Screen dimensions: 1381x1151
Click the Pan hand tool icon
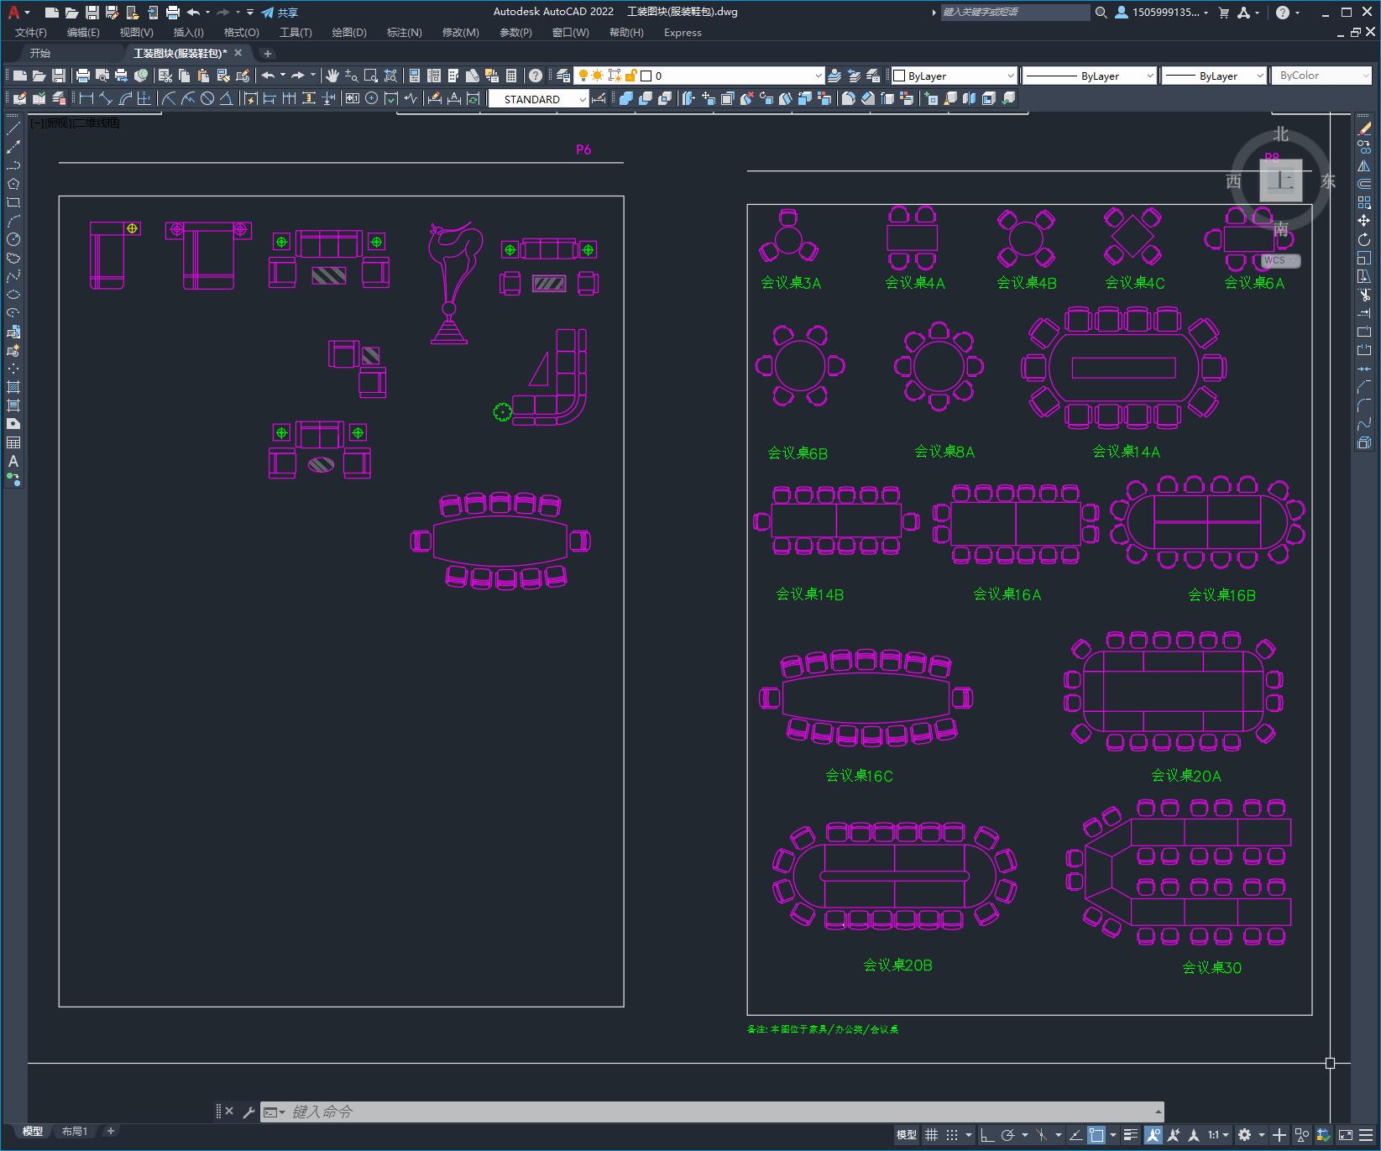[x=332, y=76]
